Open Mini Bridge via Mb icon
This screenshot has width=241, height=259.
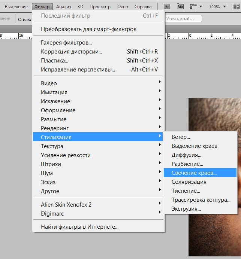click(180, 7)
